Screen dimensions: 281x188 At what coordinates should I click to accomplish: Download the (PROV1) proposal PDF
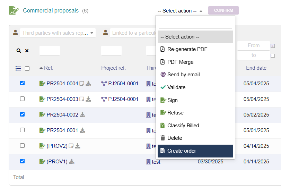click(x=72, y=161)
